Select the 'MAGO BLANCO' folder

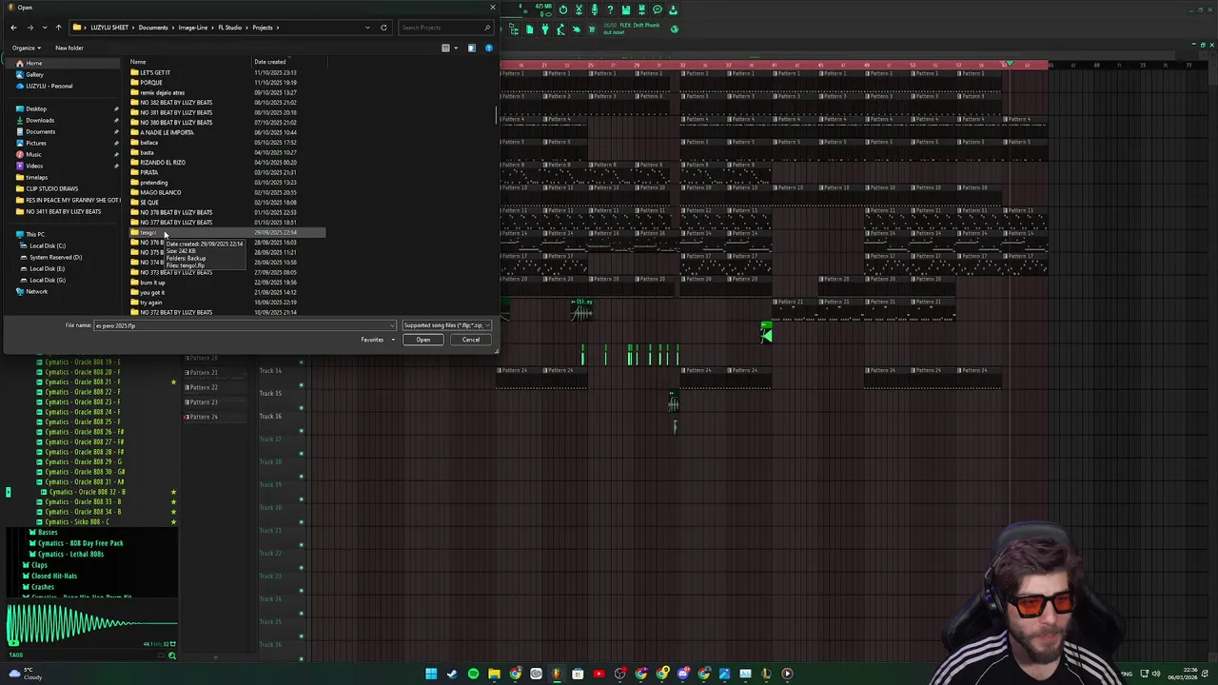point(161,192)
